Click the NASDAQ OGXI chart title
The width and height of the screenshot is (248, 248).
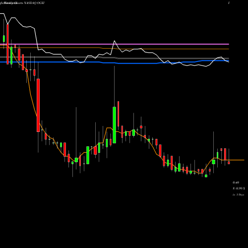pyautogui.click(x=34, y=3)
